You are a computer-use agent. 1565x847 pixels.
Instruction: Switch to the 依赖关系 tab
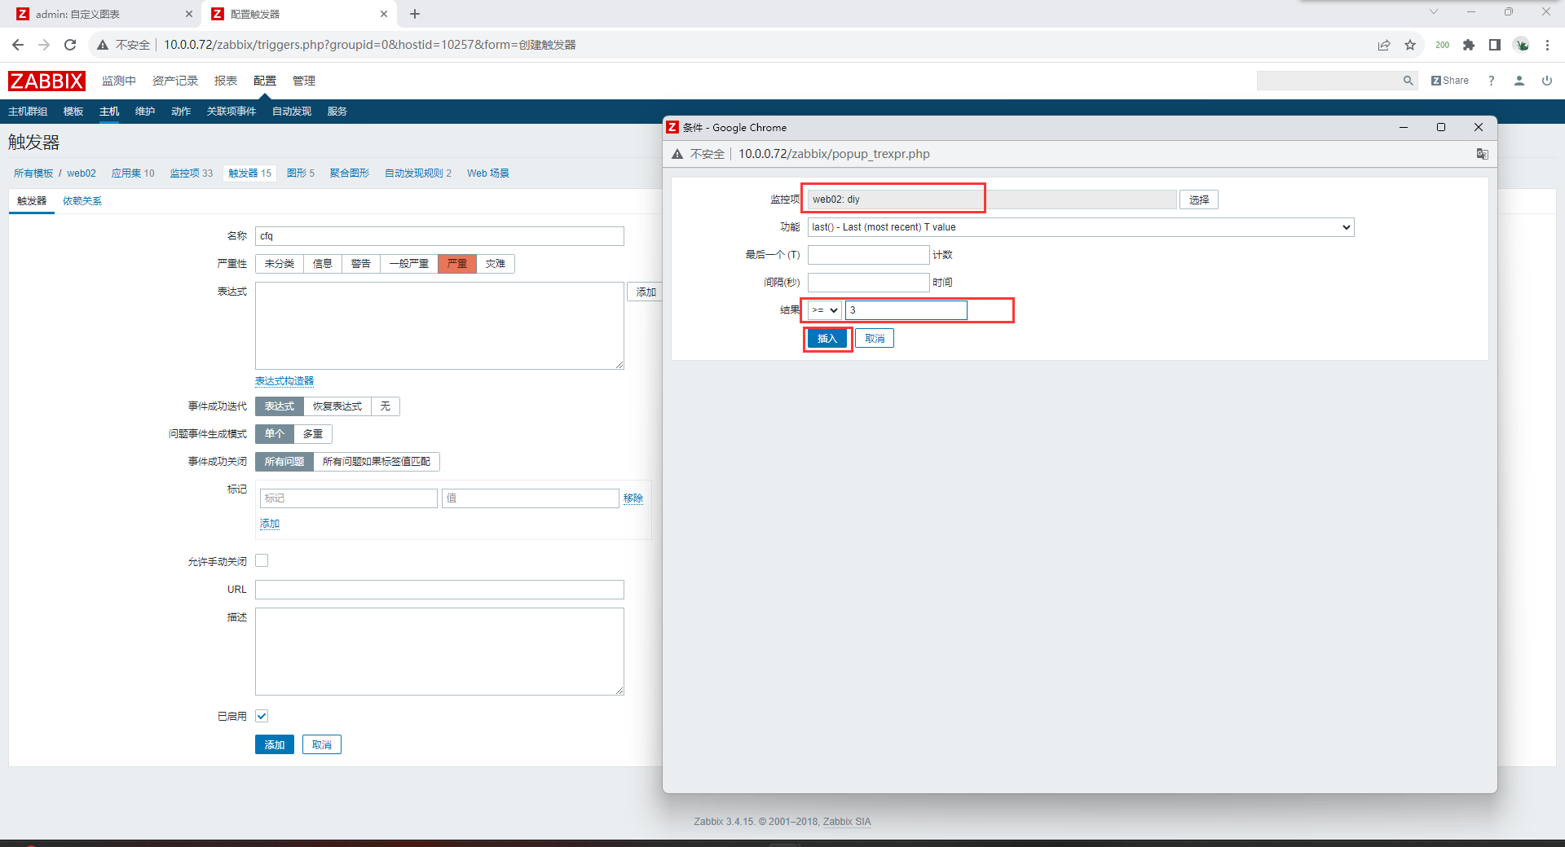pyautogui.click(x=82, y=201)
